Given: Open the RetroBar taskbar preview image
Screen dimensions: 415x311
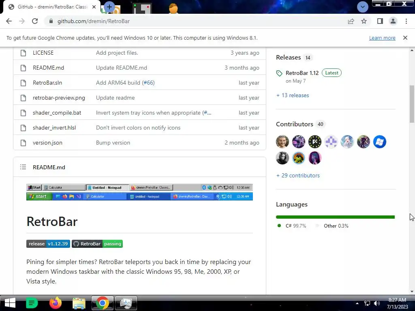Looking at the screenshot, I should point(139,192).
